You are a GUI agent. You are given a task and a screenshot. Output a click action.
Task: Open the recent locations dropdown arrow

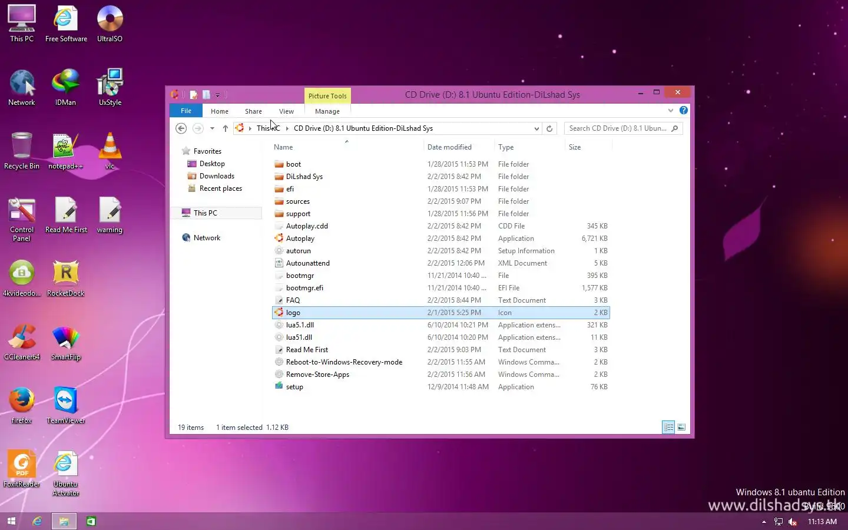pyautogui.click(x=212, y=128)
